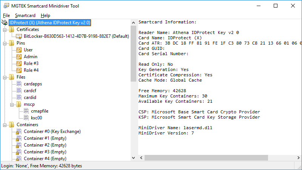
Task: Collapse the mscp subfolder
Action: click(x=12, y=105)
